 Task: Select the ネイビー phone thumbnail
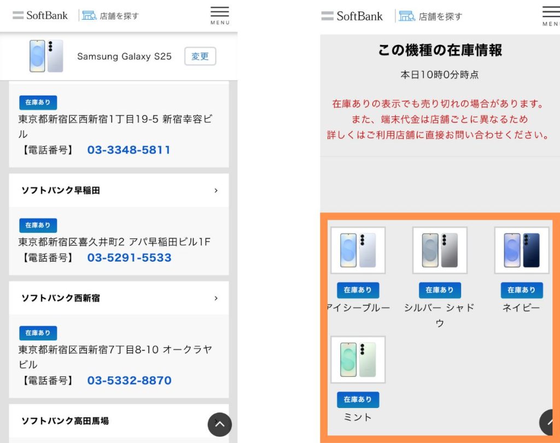(x=521, y=250)
